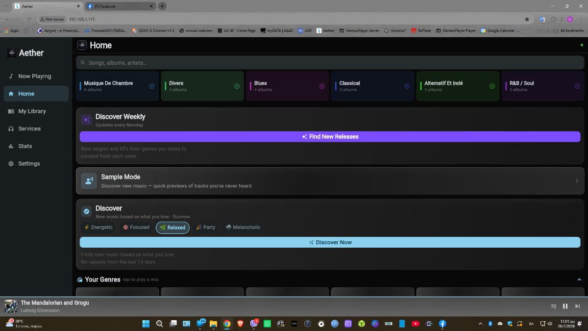588x331 pixels.
Task: Open the GentooPlayer Server bookmark
Action: (x=359, y=30)
